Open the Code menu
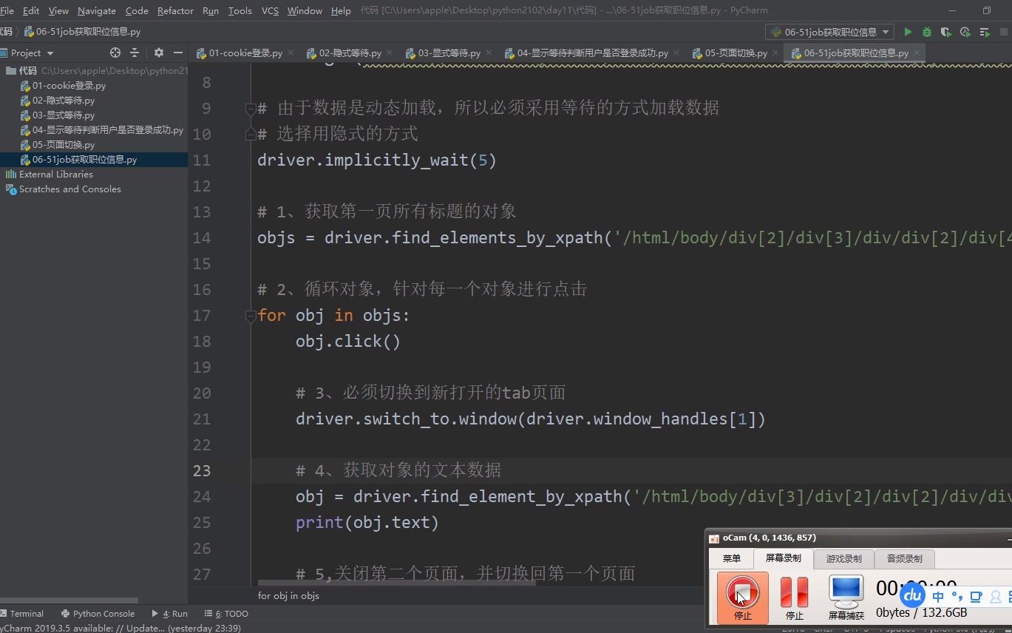 pyautogui.click(x=137, y=10)
